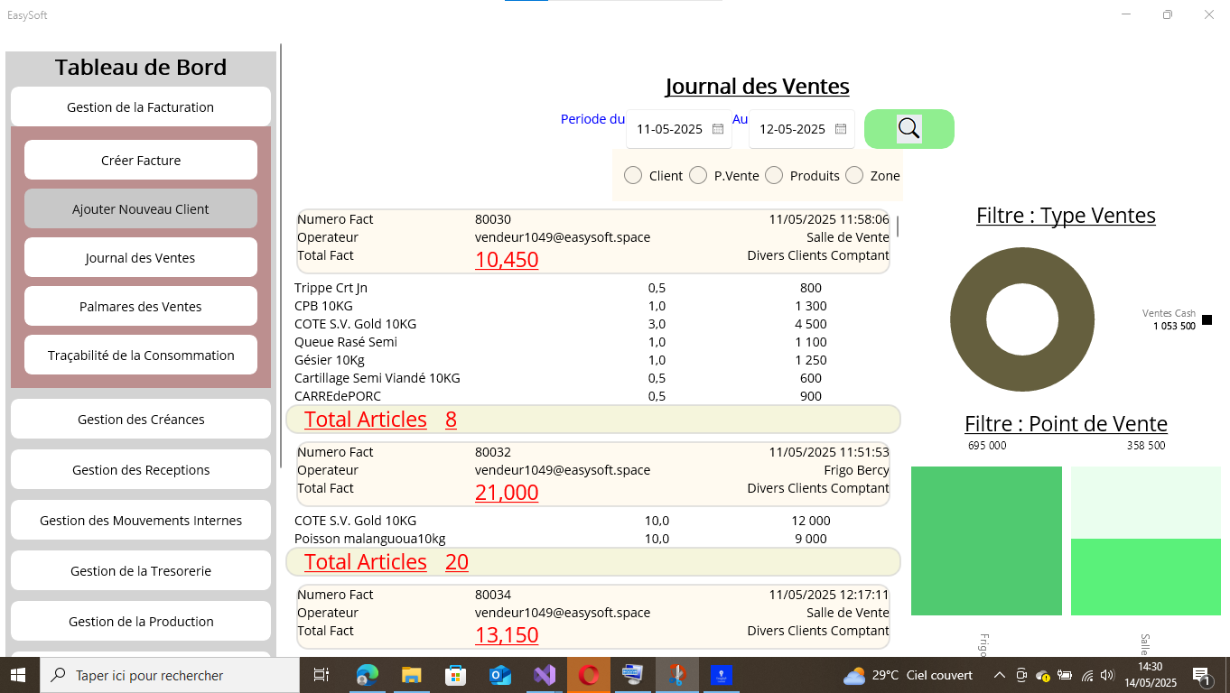Image resolution: width=1230 pixels, height=693 pixels.
Task: Expand the Gestion de la Facturation section
Action: pos(141,106)
